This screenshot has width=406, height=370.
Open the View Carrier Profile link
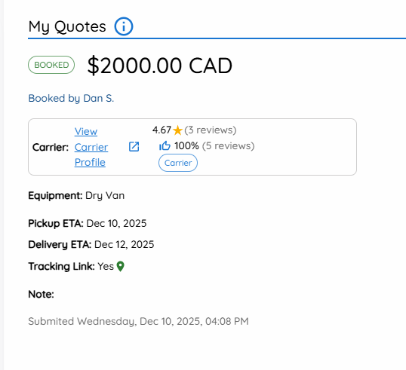pos(91,147)
